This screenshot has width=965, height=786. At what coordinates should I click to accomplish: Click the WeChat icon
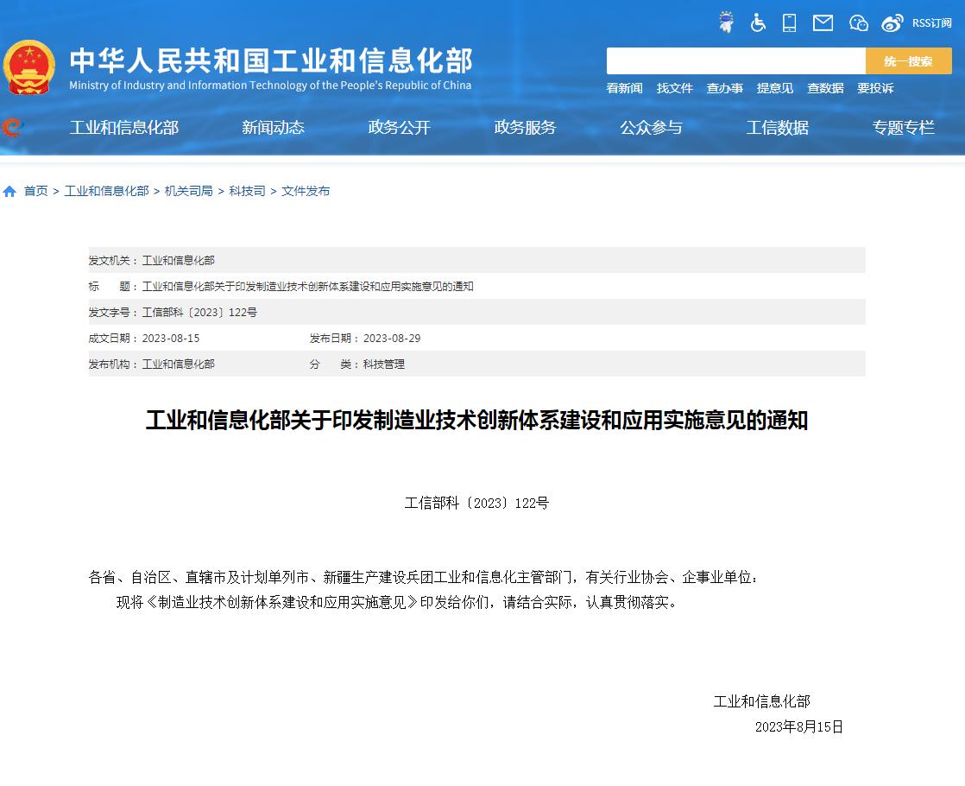[858, 22]
